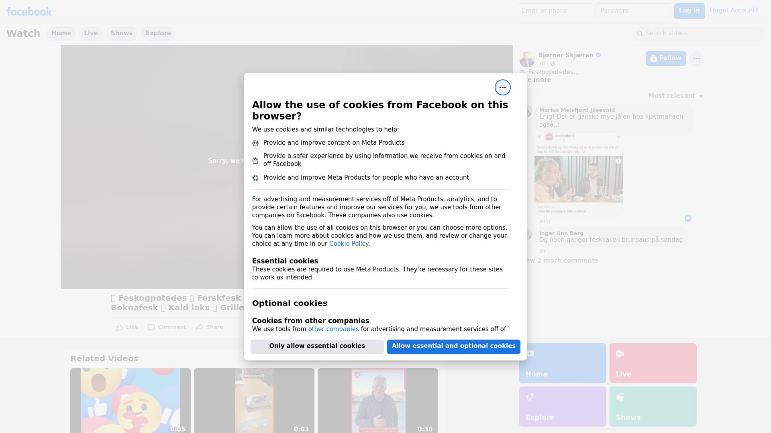Click Inger Ann Berg commenter name

[561, 233]
